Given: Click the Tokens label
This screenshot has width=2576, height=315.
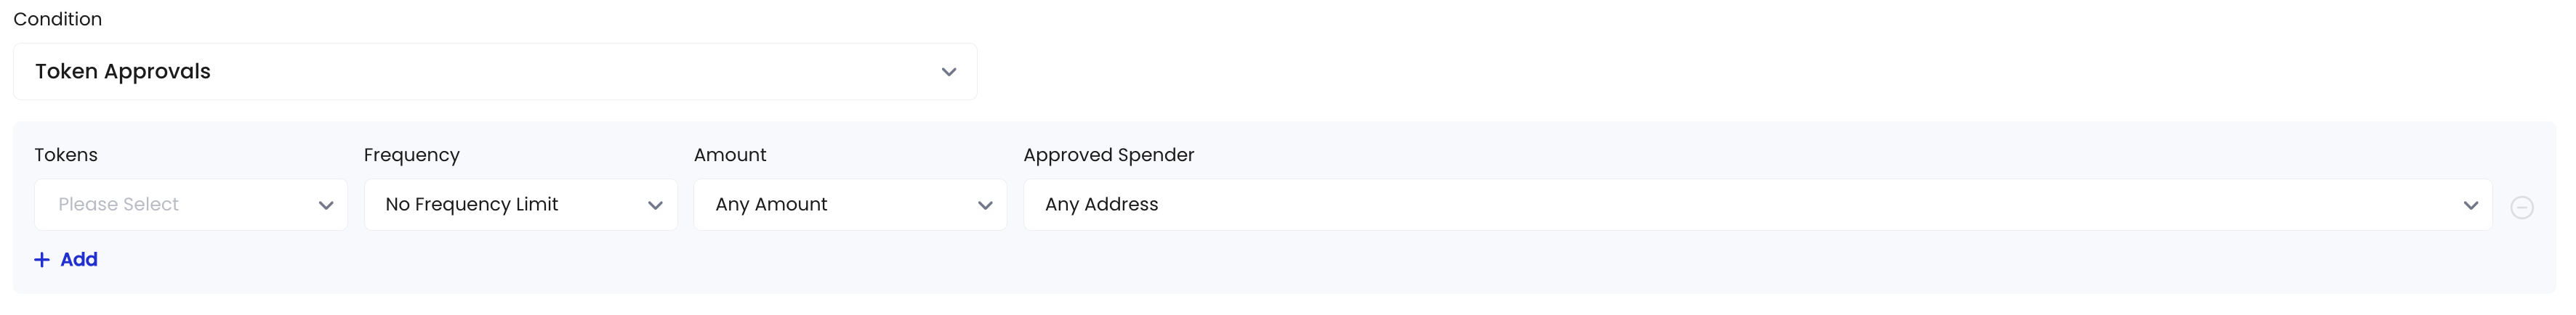Looking at the screenshot, I should [x=66, y=155].
